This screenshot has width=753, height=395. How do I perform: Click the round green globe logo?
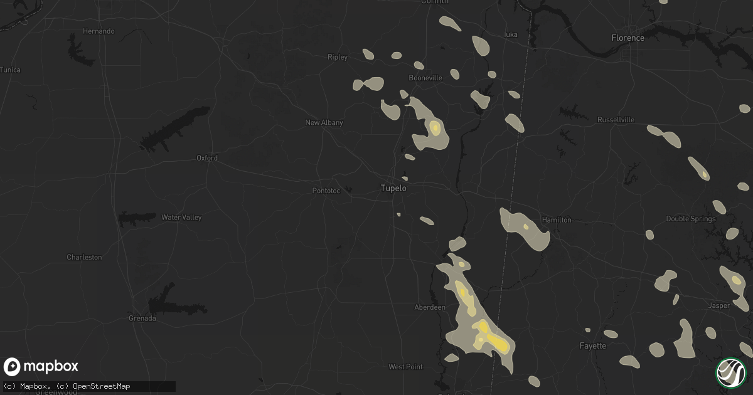730,372
